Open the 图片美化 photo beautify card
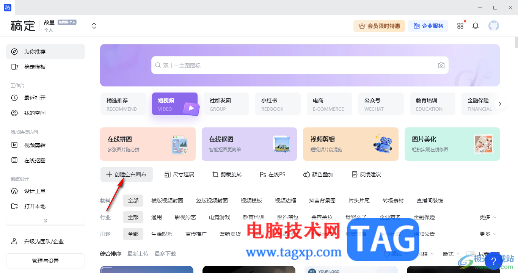 452,144
